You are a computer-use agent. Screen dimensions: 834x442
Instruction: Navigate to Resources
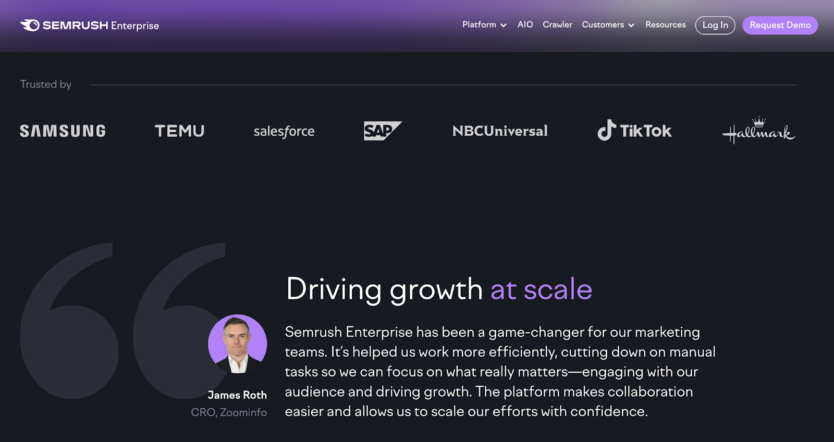click(x=665, y=25)
